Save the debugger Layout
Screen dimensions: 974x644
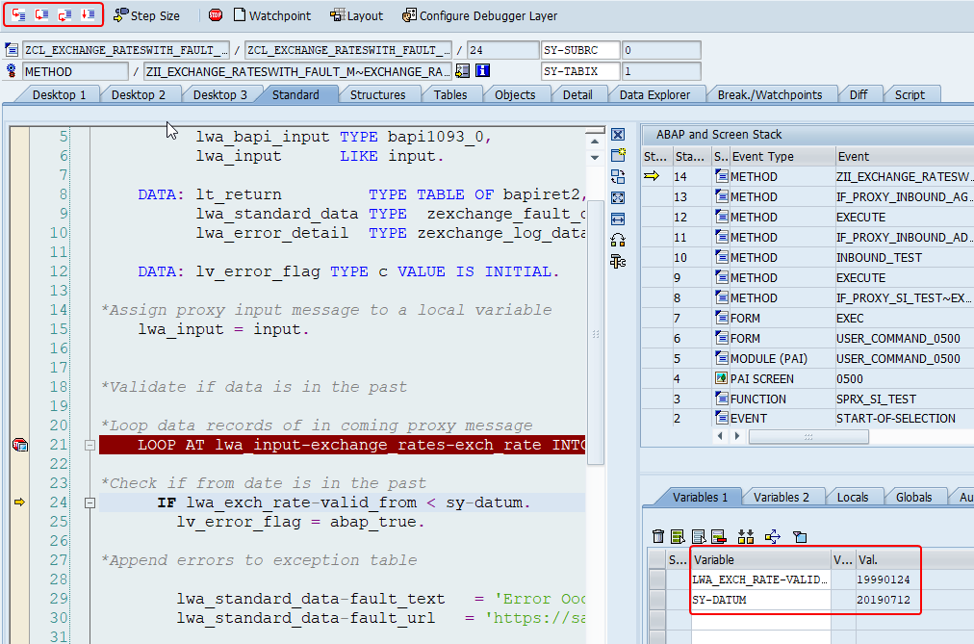point(356,15)
